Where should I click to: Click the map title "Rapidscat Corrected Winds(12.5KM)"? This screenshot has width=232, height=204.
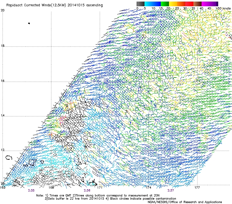(36, 5)
